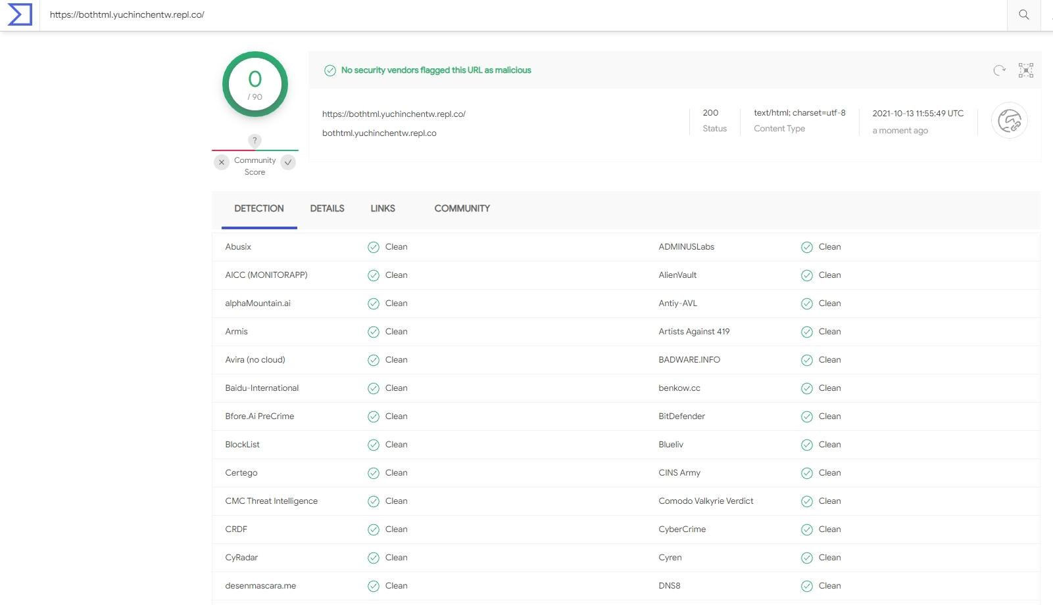The width and height of the screenshot is (1053, 605).
Task: Switch to the DETAILS tab
Action: (x=327, y=208)
